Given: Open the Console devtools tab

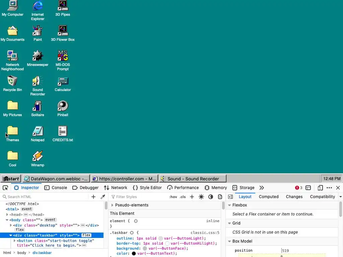Looking at the screenshot, I should 56,188.
